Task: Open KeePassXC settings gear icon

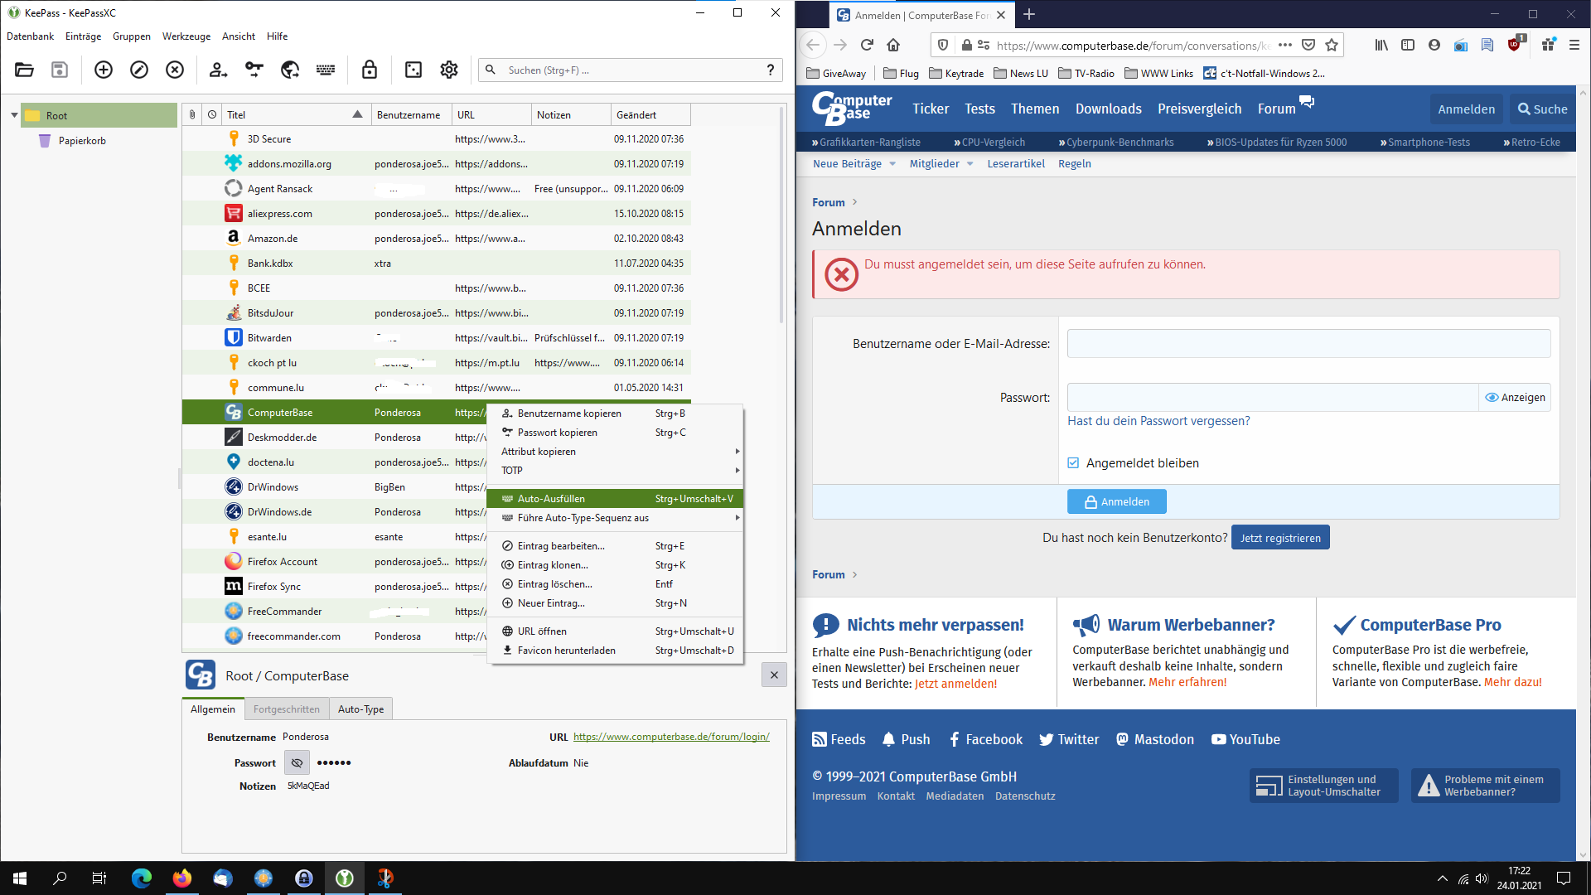Action: click(x=449, y=70)
